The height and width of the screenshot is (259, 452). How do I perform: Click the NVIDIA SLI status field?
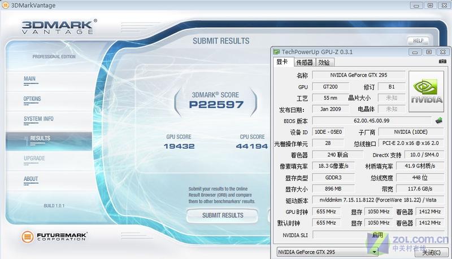(x=378, y=235)
